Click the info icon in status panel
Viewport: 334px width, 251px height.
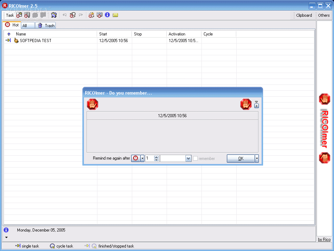(6, 230)
